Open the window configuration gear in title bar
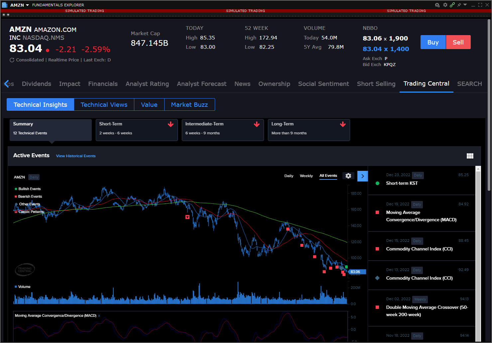The image size is (492, 343). (445, 5)
